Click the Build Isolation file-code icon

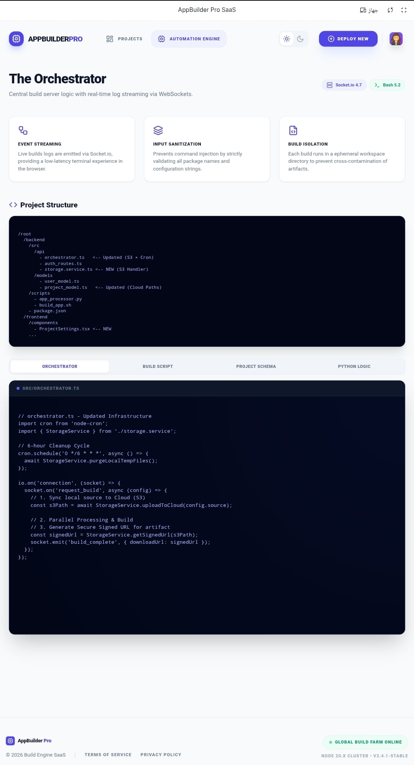[293, 131]
